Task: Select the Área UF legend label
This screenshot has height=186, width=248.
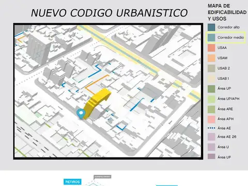Action: (224, 157)
